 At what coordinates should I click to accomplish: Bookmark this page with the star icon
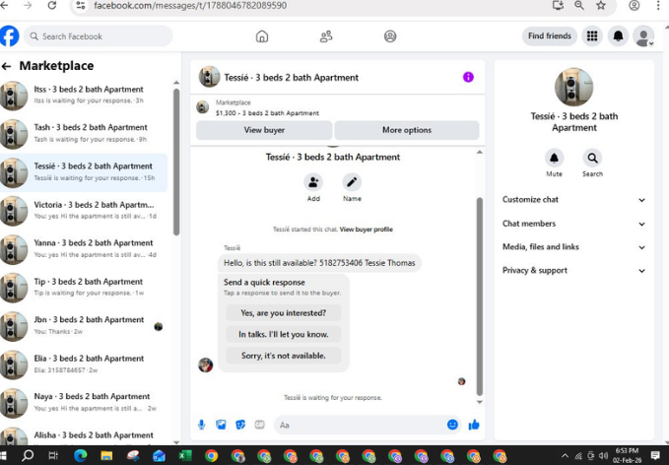(x=601, y=5)
